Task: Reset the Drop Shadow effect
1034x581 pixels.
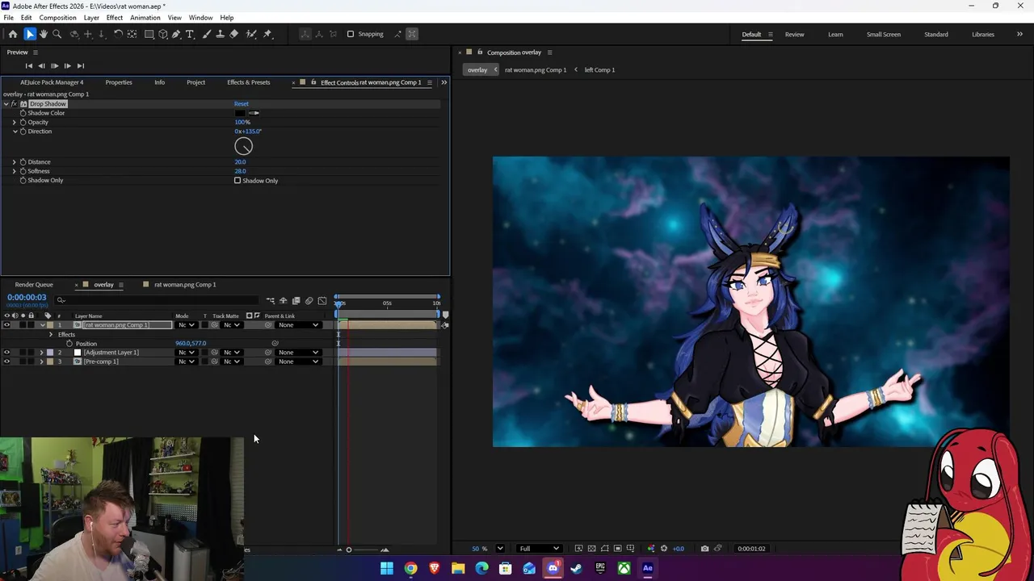Action: point(242,104)
